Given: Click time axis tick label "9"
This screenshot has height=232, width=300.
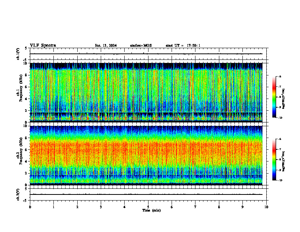Looking at the screenshot, I should click(242, 207).
